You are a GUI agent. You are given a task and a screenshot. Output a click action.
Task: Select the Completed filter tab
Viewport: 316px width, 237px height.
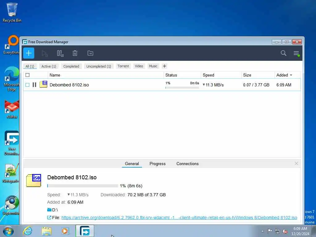pos(71,66)
